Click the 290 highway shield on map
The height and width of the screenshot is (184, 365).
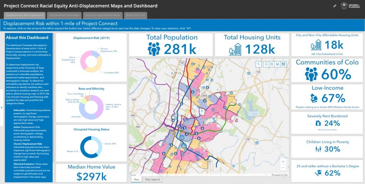[x=205, y=95]
